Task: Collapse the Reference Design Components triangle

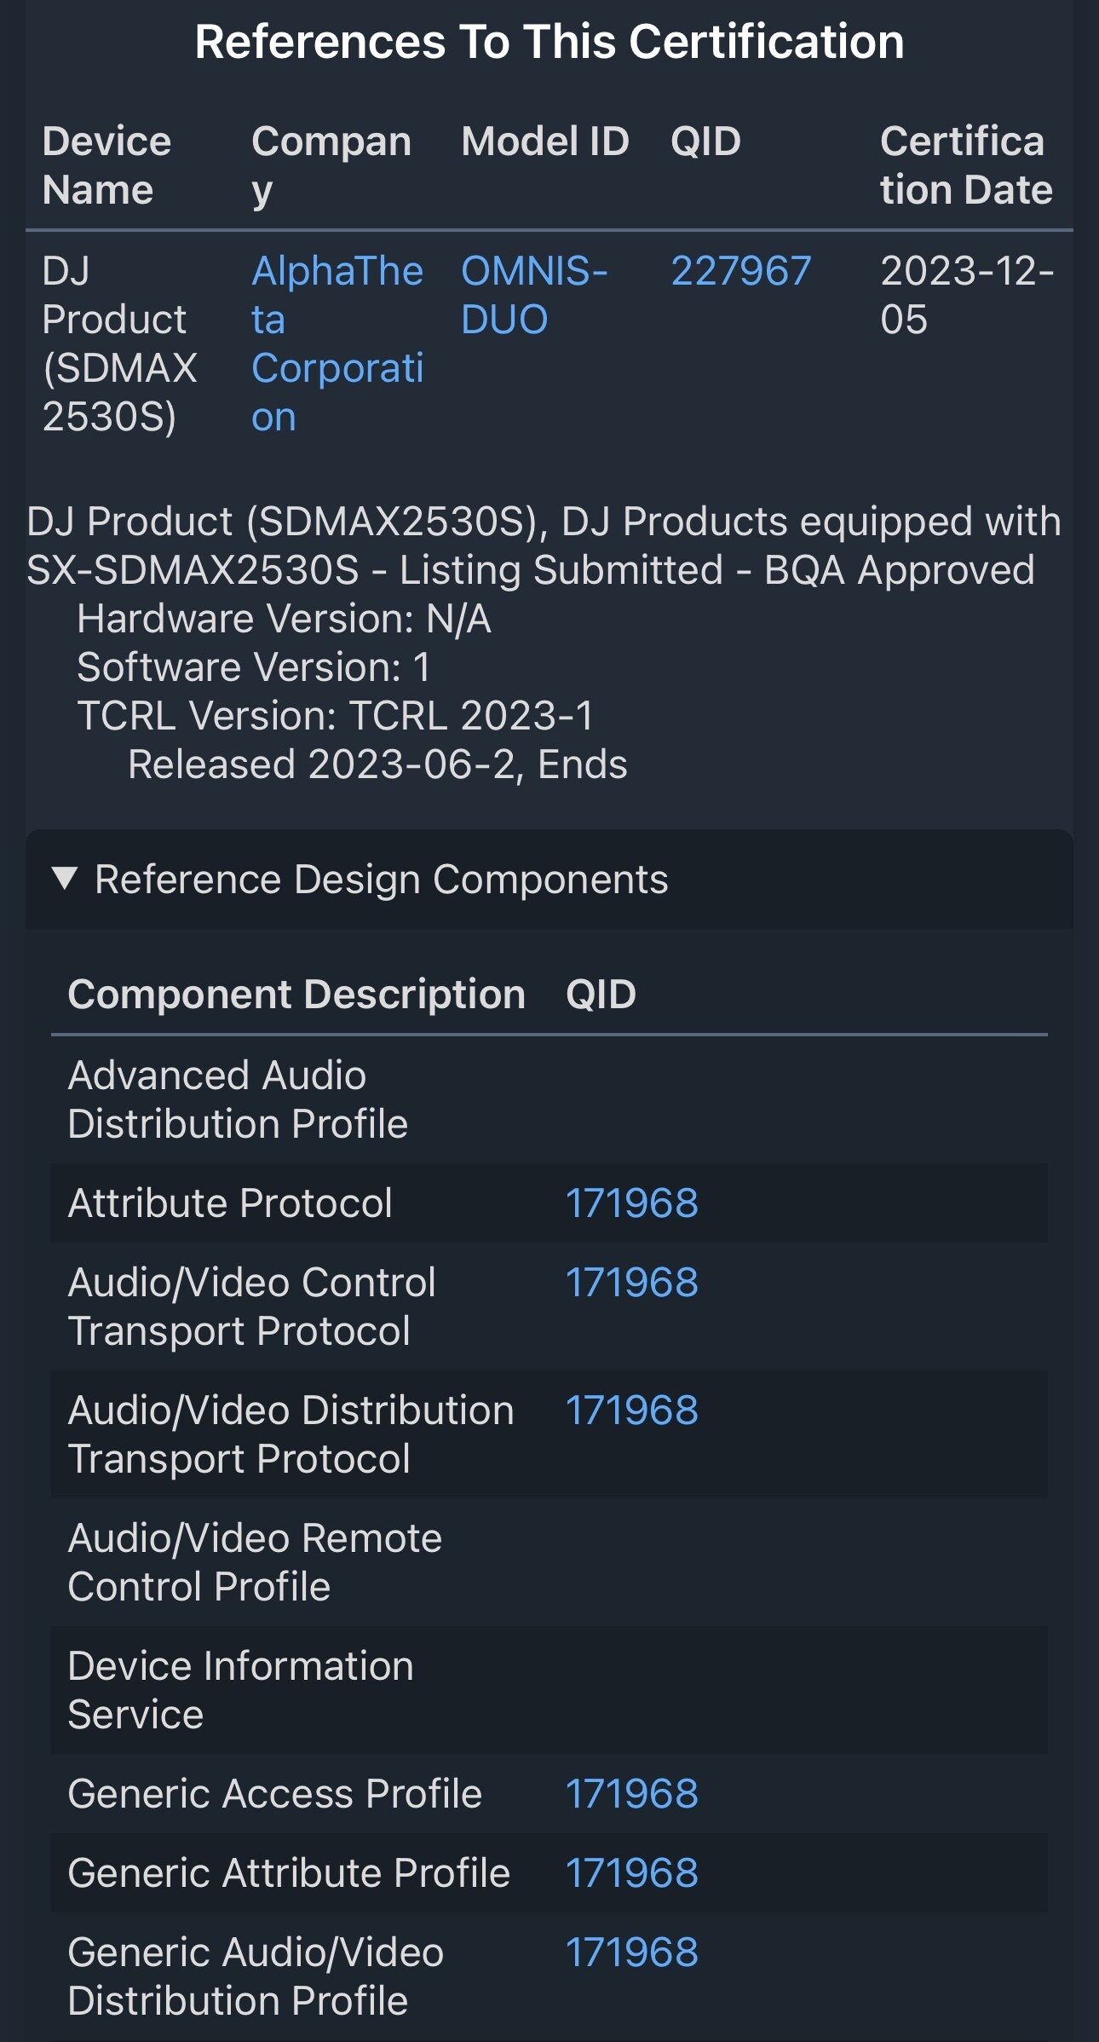Action: click(65, 878)
